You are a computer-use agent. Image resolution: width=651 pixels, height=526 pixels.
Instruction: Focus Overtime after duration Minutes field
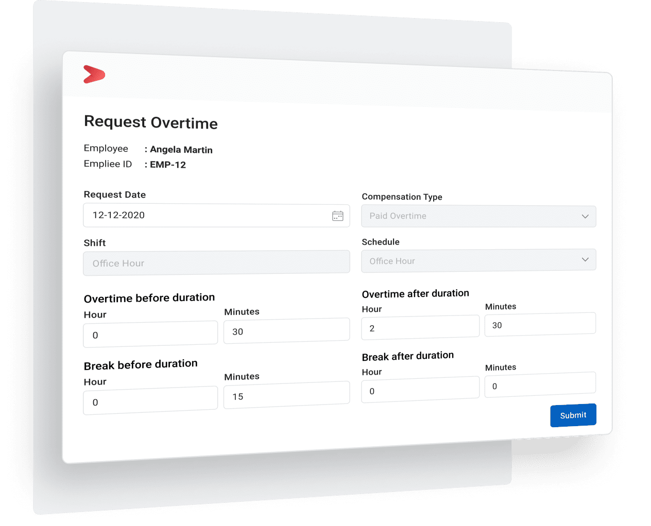[540, 325]
